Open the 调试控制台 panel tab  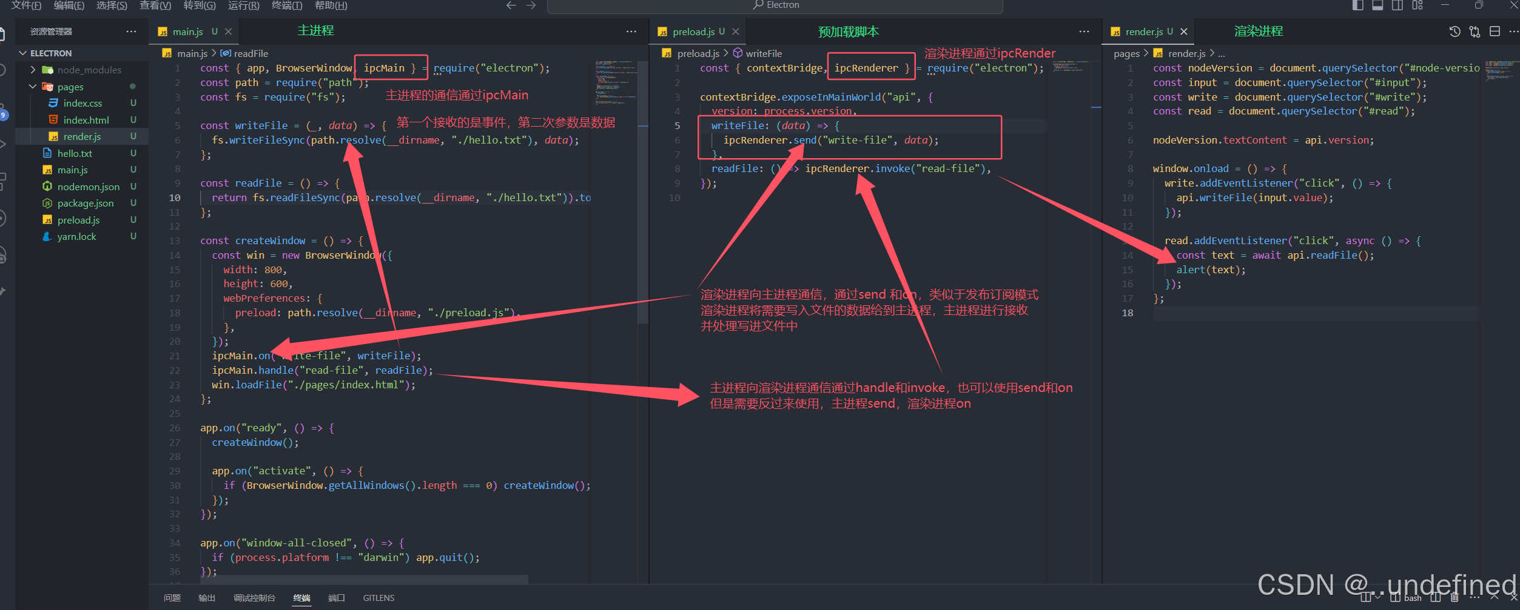click(254, 597)
